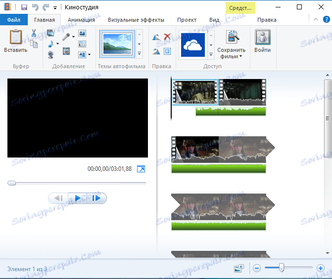Open webcam video capture icon
The height and width of the screenshot is (279, 332).
(x=50, y=55)
